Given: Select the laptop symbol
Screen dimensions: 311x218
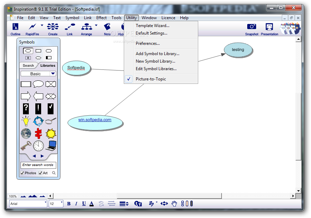Looking at the screenshot, I should pos(51,146).
